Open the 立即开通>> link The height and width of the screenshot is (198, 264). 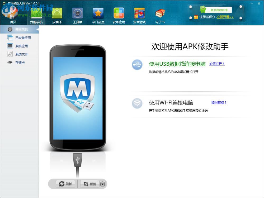[225, 17]
